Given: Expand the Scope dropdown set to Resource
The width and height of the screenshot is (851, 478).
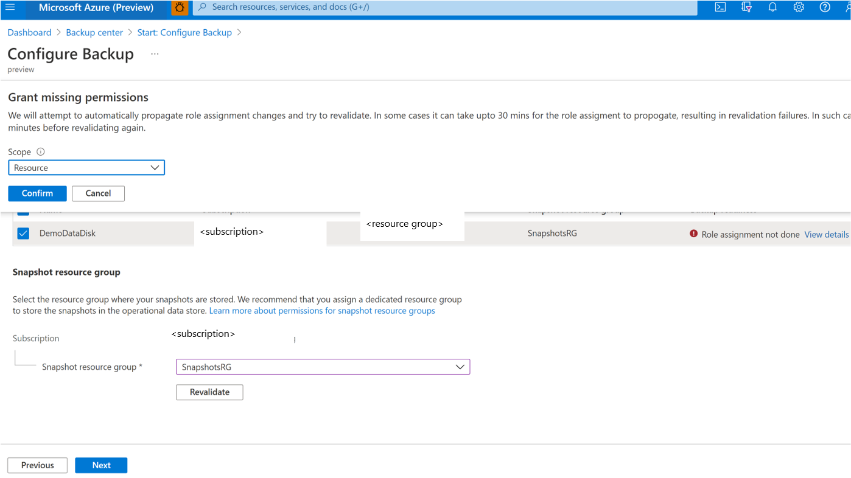Looking at the screenshot, I should pos(86,168).
